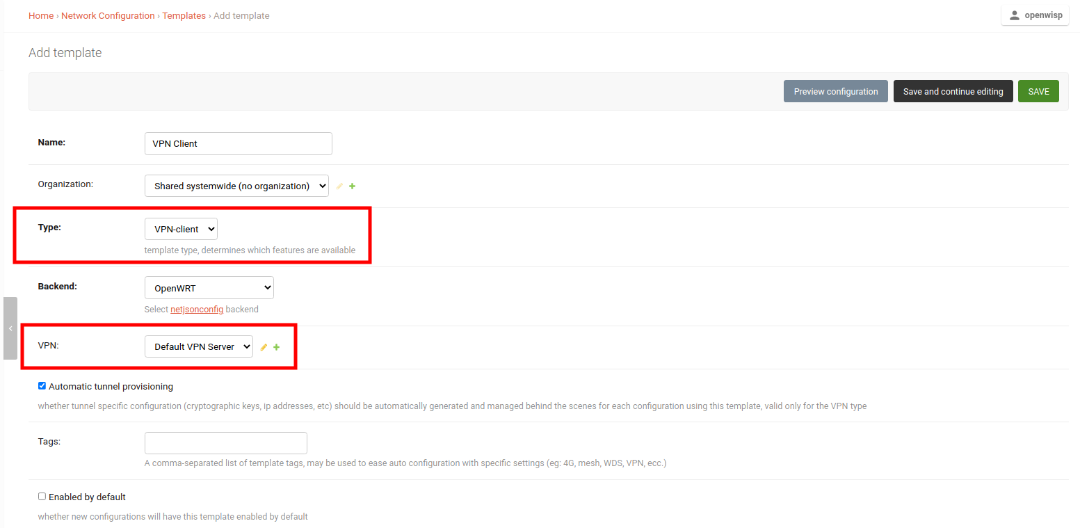Screen dimensions: 1080x528
Task: Click the green SAVE button
Action: pos(1038,92)
